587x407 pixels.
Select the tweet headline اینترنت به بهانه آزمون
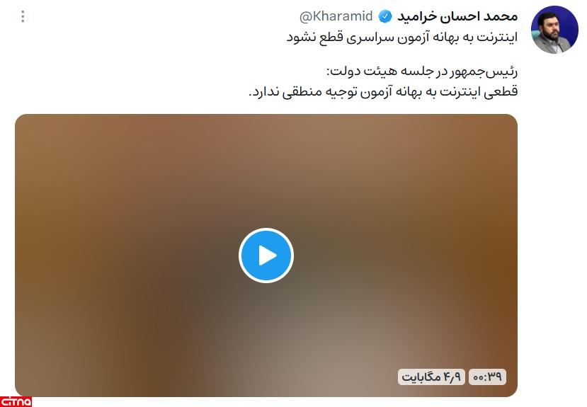(402, 38)
